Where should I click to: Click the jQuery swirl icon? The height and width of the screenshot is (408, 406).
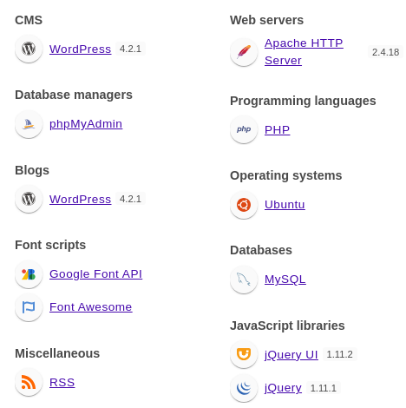(244, 388)
